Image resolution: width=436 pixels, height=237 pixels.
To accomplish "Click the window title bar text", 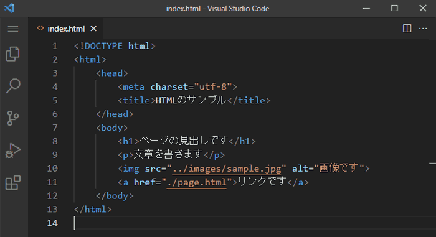I will tap(218, 9).
